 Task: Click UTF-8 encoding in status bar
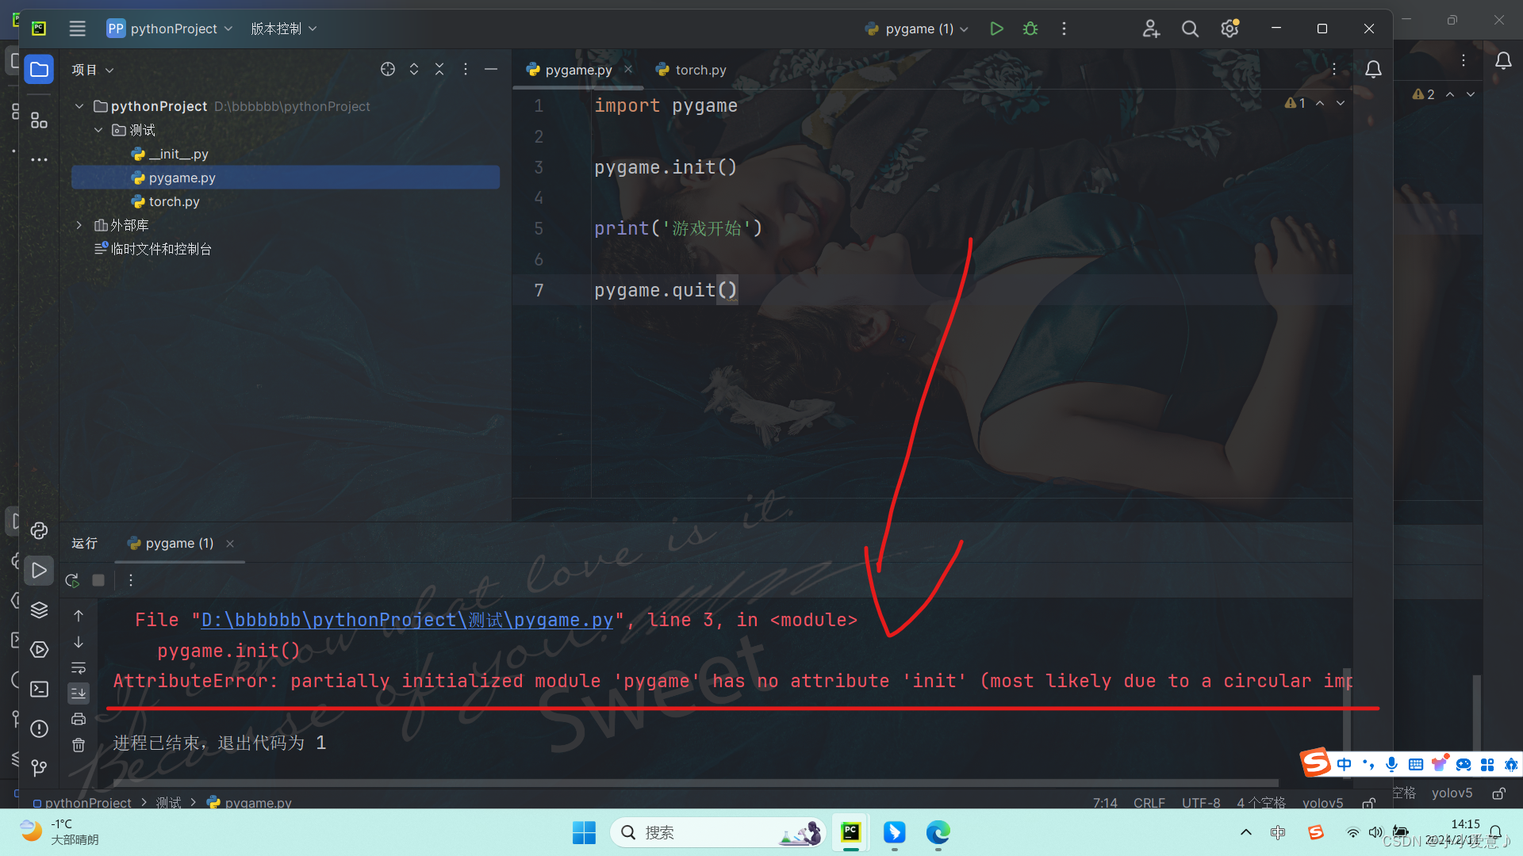pyautogui.click(x=1201, y=803)
